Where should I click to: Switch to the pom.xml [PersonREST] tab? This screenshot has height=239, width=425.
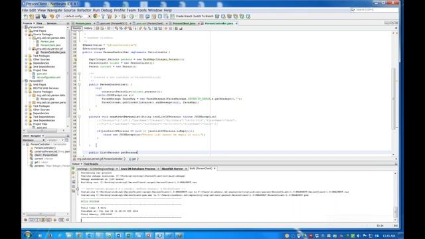coord(114,24)
